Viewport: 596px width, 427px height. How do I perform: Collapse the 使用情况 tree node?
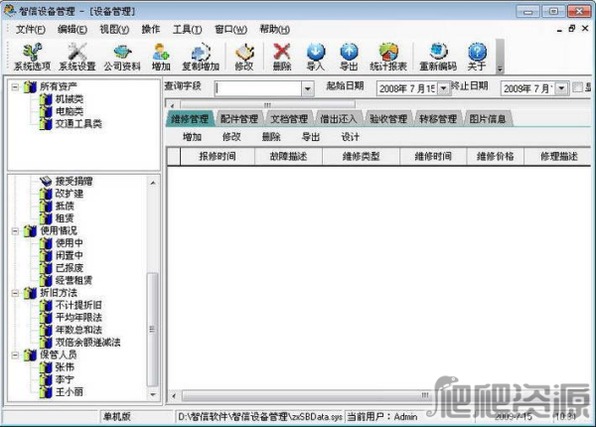pos(15,230)
